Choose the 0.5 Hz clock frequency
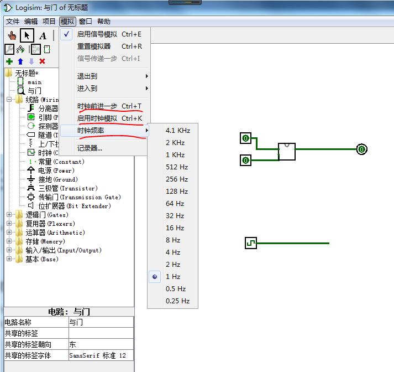This screenshot has height=372, width=394. [x=172, y=289]
